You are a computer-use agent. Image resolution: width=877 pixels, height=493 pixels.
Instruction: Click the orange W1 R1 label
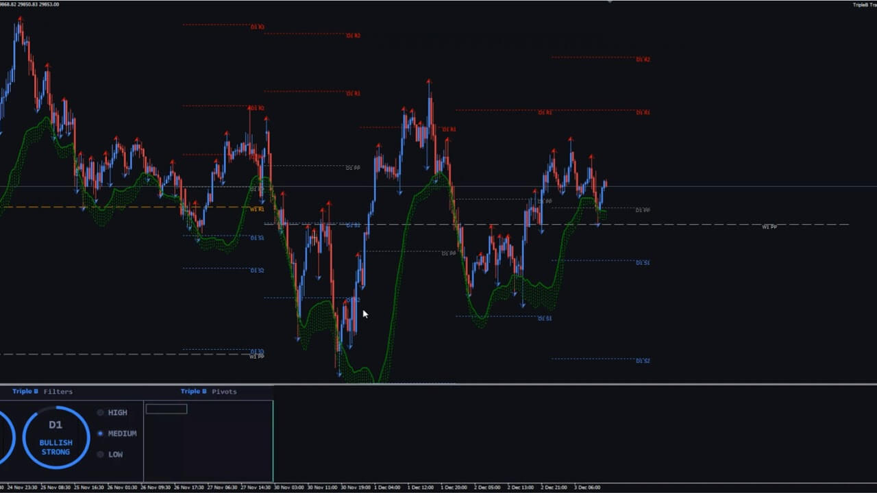pyautogui.click(x=257, y=209)
